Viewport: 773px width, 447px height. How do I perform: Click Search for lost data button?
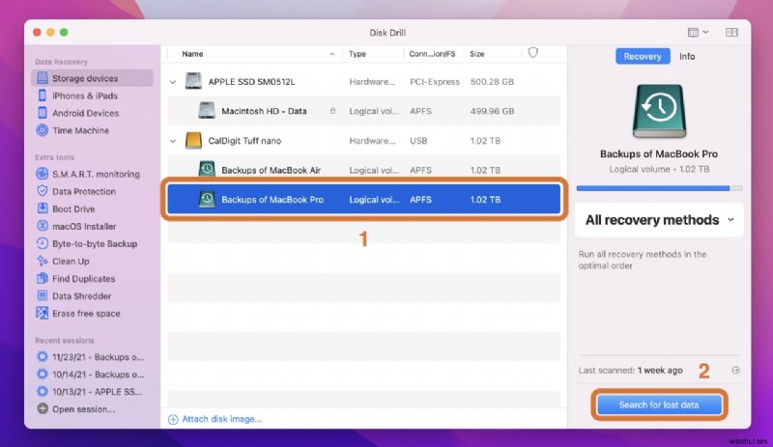[x=659, y=405]
